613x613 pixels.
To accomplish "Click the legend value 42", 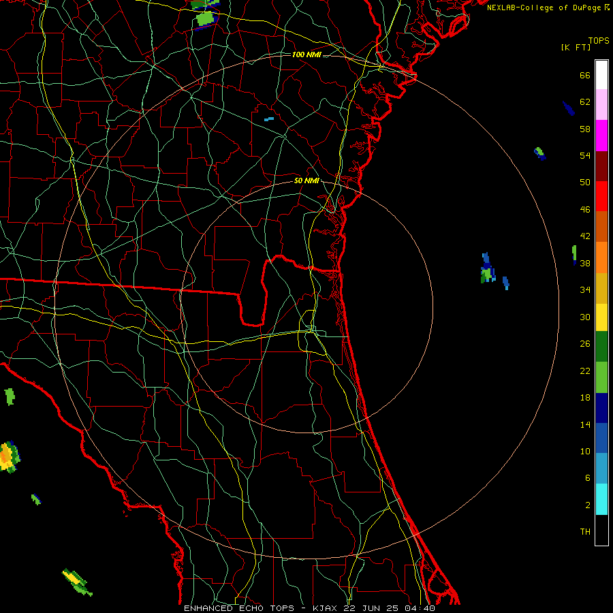I will pyautogui.click(x=585, y=236).
